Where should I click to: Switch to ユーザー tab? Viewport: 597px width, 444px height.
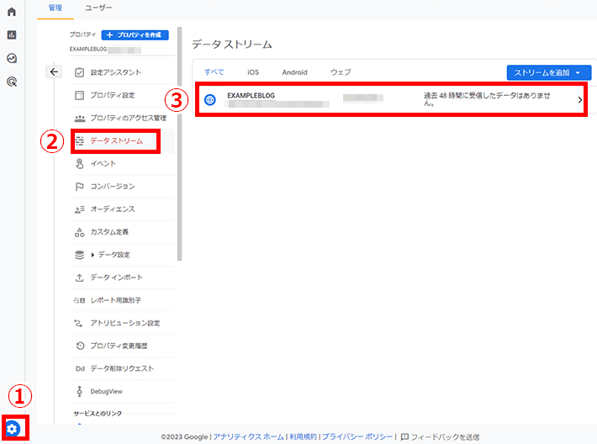[x=98, y=8]
